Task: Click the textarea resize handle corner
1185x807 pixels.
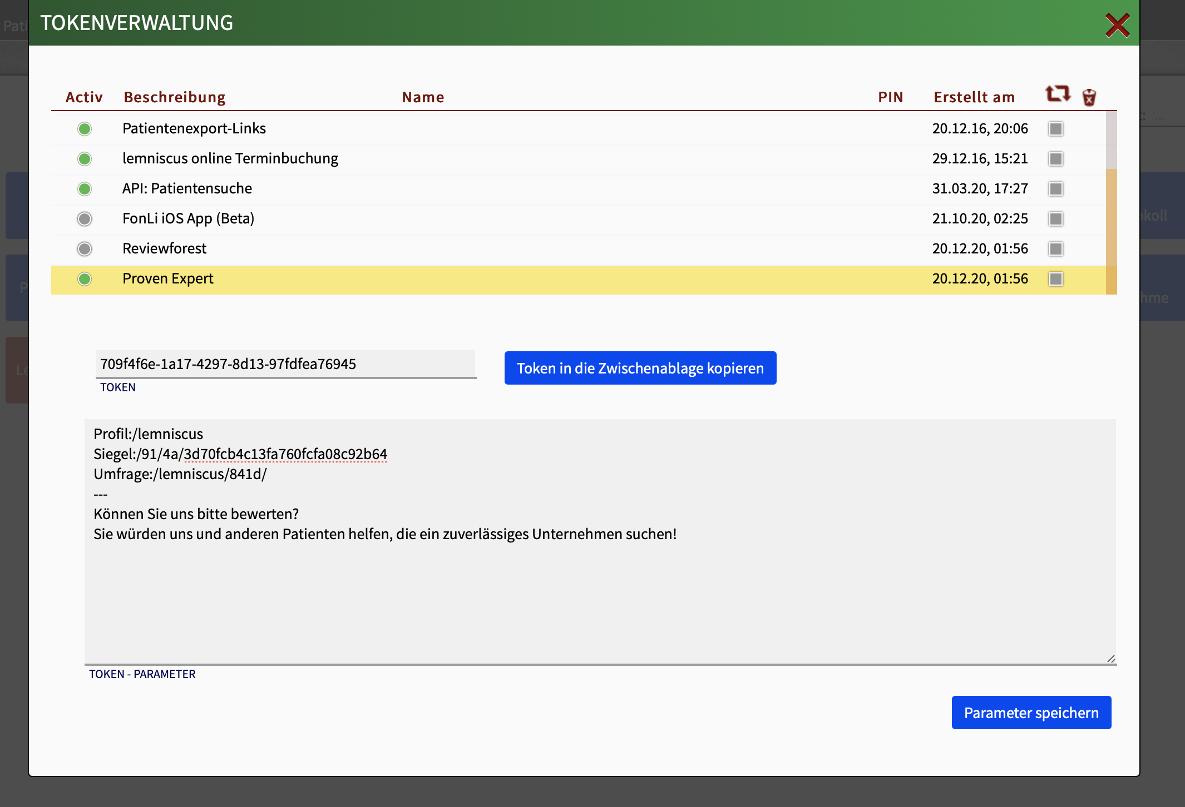Action: click(1110, 659)
